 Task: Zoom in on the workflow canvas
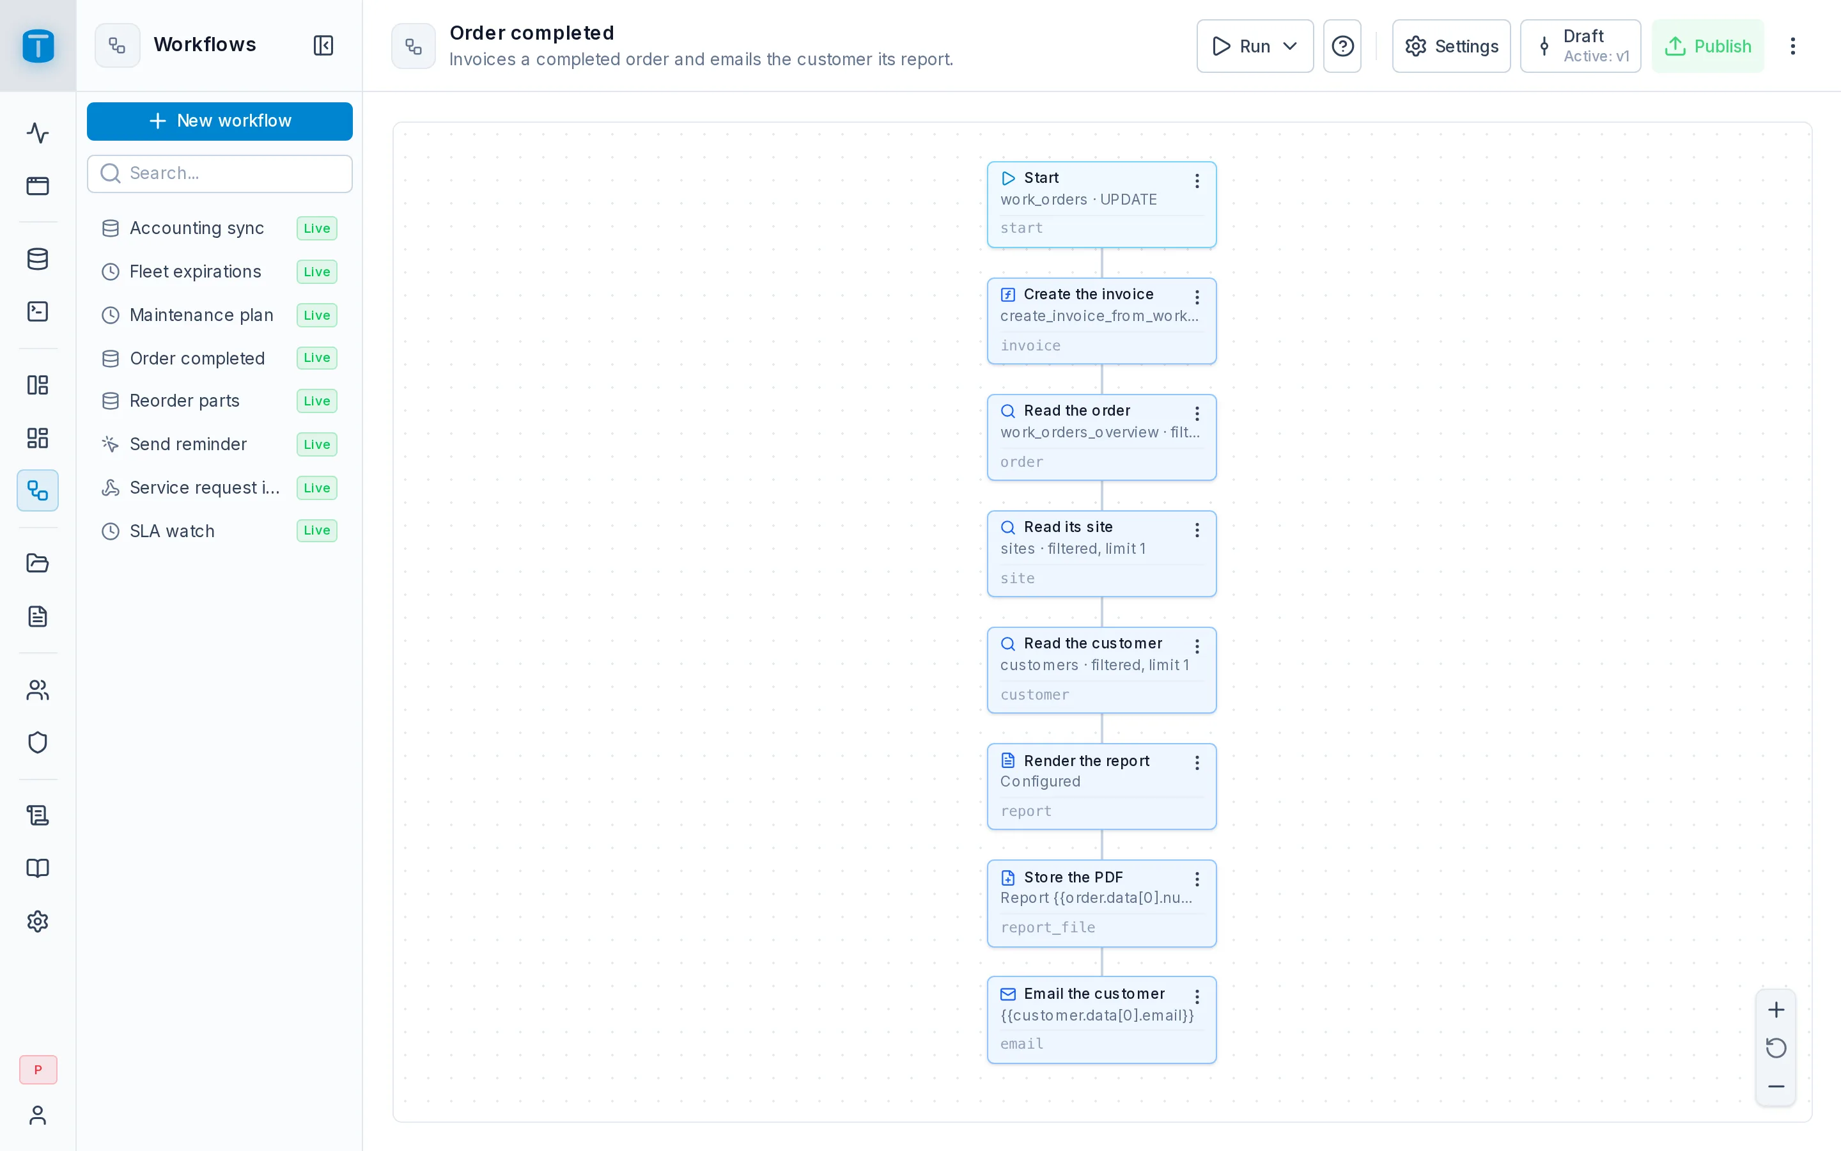click(x=1776, y=1010)
